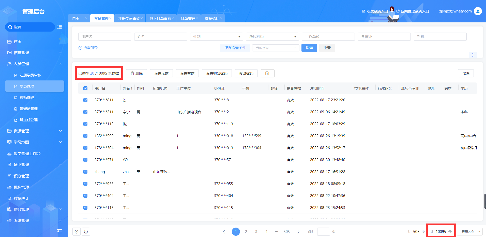Click the page number jump input

click(x=324, y=232)
